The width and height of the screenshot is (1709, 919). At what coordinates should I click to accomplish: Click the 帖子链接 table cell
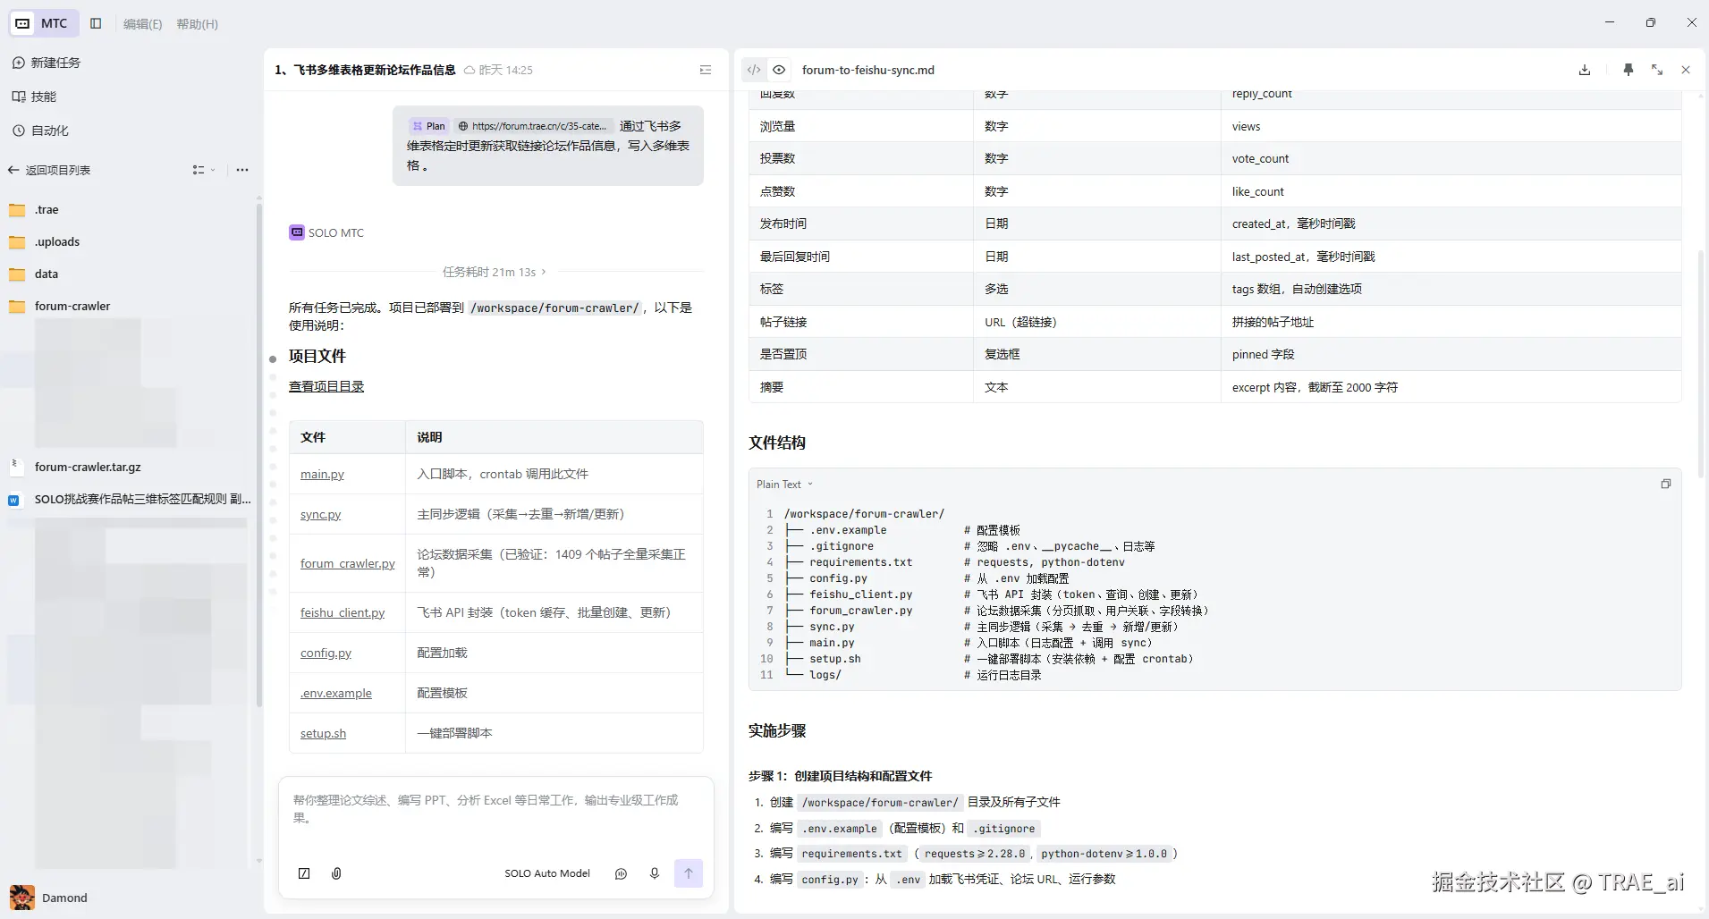tap(860, 322)
